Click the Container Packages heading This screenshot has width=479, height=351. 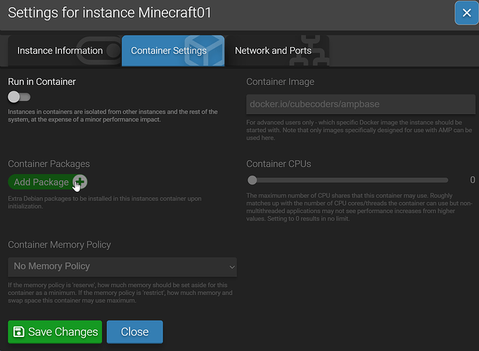click(x=49, y=164)
